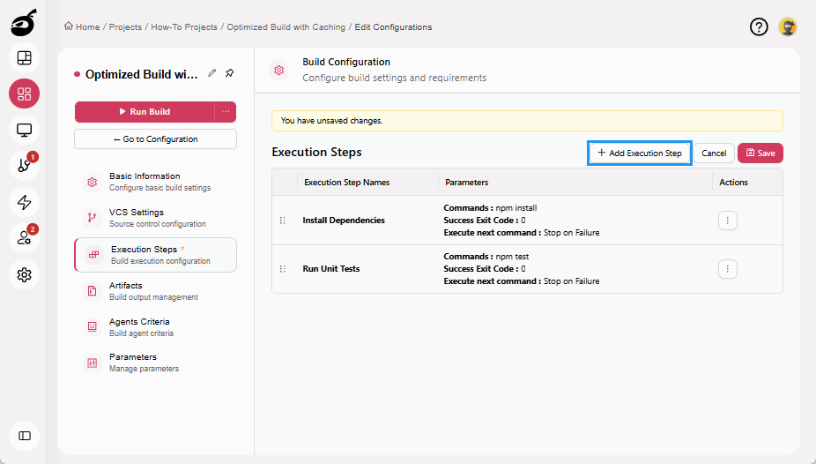
Task: Click the pin icon next to build title
Action: [229, 73]
